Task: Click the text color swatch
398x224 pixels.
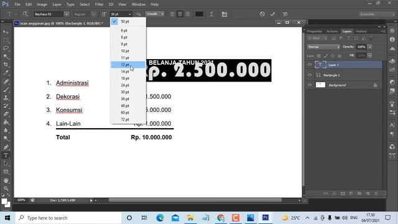Action: click(199, 14)
